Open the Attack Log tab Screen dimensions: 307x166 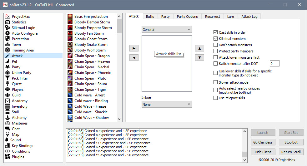(x=249, y=17)
